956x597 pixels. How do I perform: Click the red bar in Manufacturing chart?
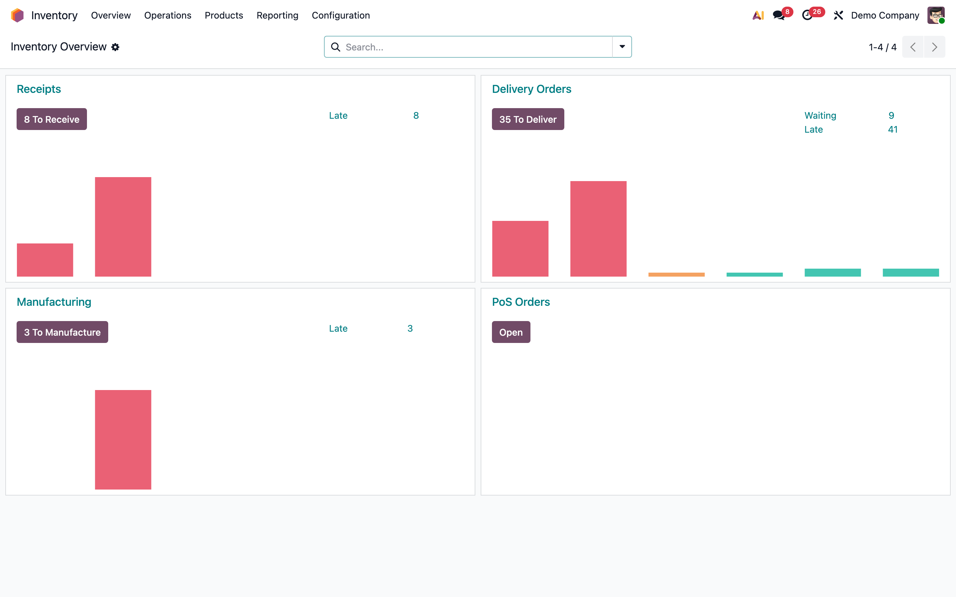click(123, 440)
